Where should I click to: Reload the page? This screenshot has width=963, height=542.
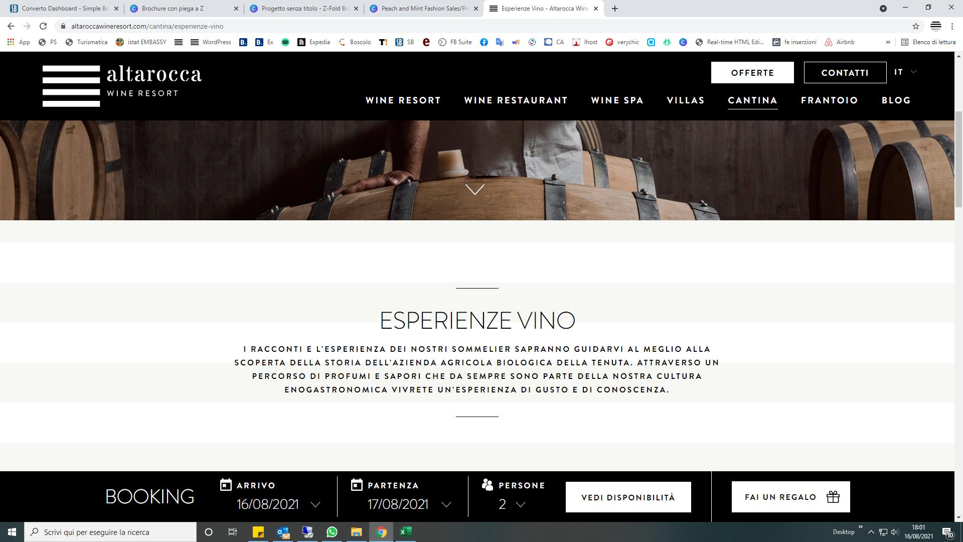(x=43, y=26)
